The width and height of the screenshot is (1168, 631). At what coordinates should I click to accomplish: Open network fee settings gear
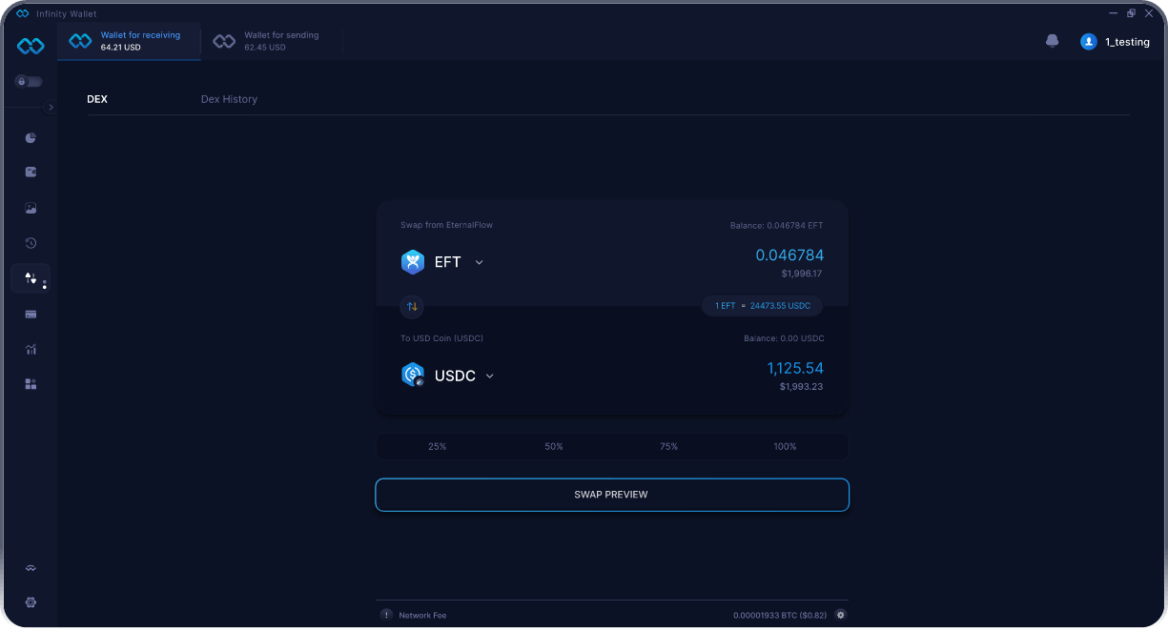point(841,615)
